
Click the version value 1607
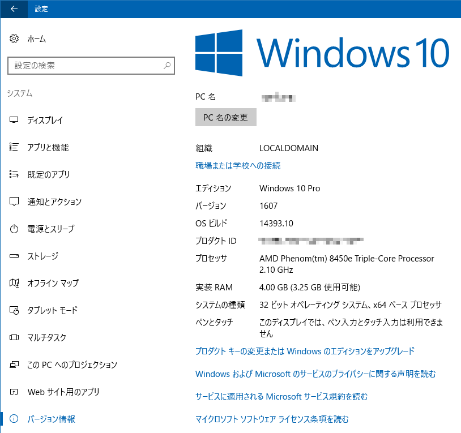point(268,206)
